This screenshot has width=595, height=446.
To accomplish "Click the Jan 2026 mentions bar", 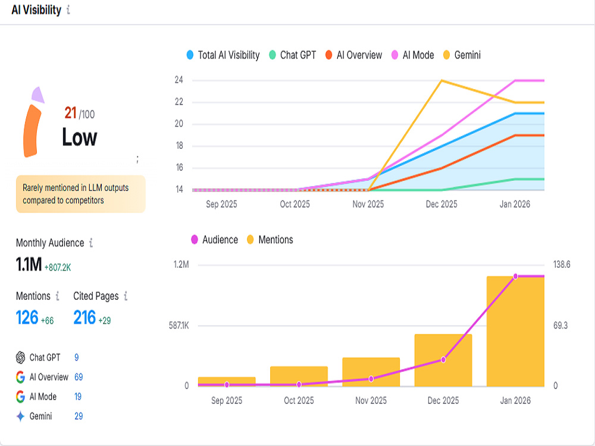I will [515, 331].
